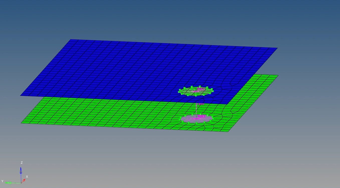Click the Y label of the triad
The image size is (340, 188).
click(2, 181)
